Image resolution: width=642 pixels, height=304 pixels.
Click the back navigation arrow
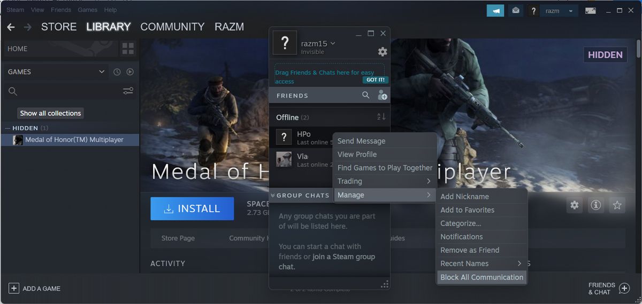11,27
